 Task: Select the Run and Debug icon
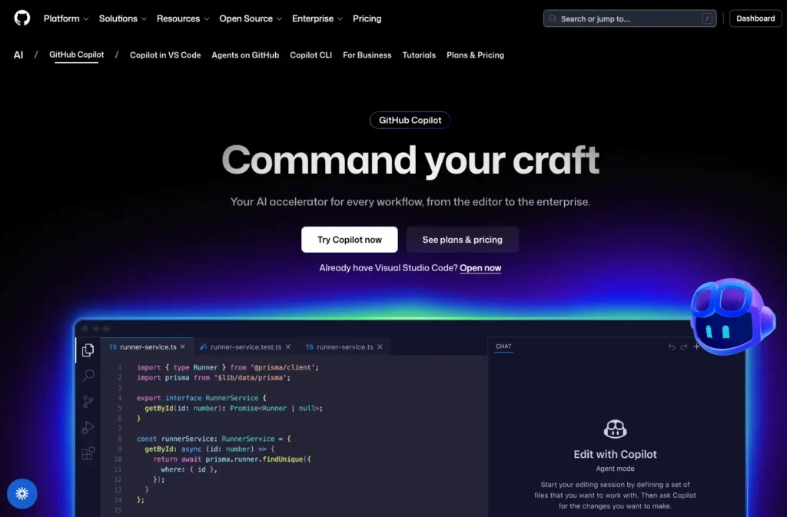(88, 427)
